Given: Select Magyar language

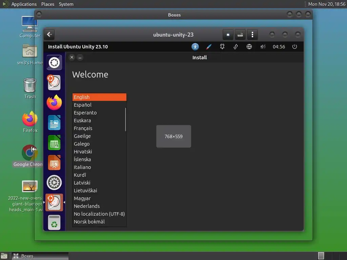Looking at the screenshot, I should (99, 198).
